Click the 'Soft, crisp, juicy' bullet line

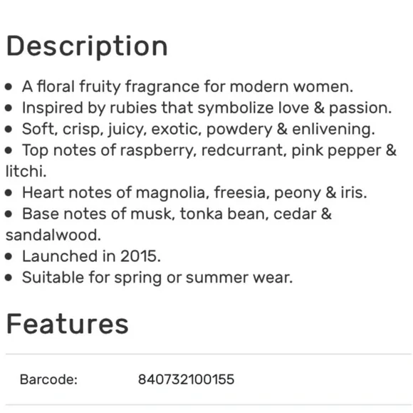[199, 130]
